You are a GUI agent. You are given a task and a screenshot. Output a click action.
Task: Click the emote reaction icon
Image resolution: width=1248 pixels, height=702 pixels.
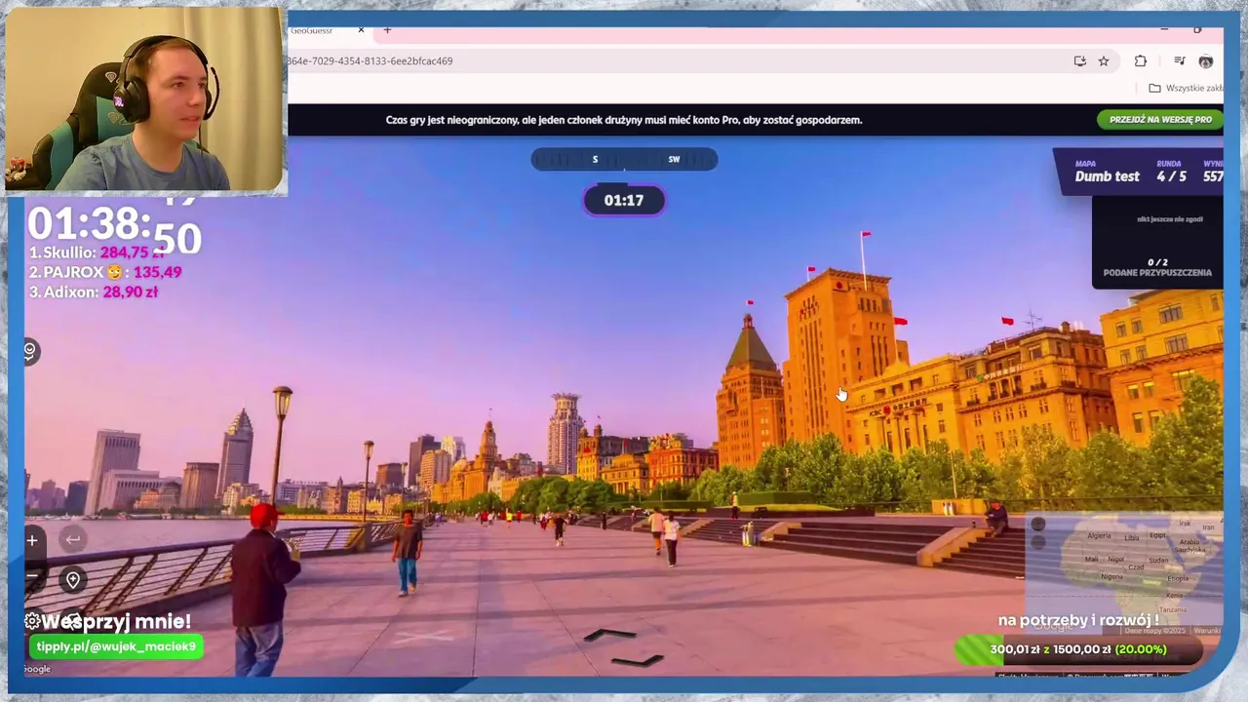[x=30, y=351]
